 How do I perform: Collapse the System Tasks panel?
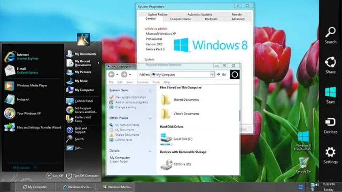[x=150, y=90]
